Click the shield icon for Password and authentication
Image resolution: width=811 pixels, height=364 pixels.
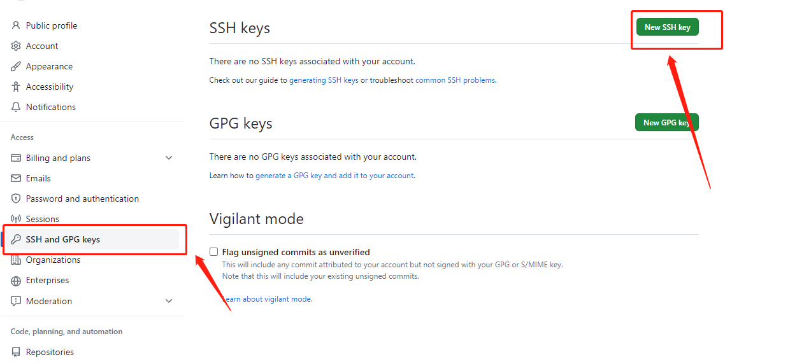pyautogui.click(x=16, y=199)
